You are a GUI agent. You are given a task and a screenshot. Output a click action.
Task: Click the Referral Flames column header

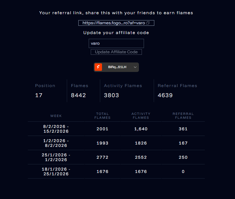[183, 116]
